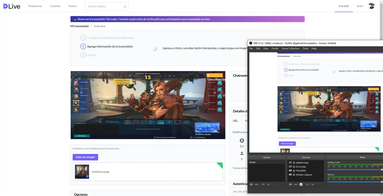Open the File menu in OBS

[251, 48]
